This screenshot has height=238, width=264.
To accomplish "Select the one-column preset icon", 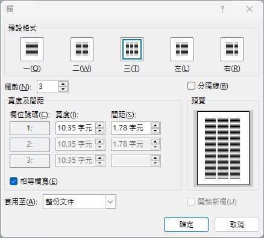I will [32, 49].
